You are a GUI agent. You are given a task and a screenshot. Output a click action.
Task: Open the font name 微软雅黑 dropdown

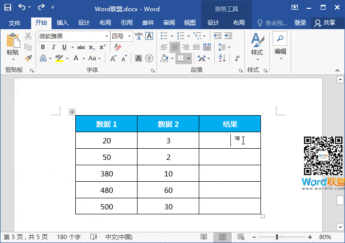[106, 36]
